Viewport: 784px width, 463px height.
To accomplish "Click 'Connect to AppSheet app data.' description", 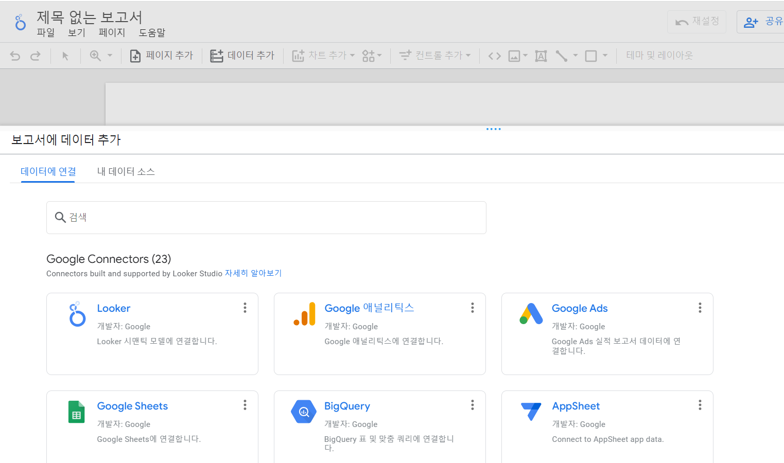I will (x=608, y=439).
